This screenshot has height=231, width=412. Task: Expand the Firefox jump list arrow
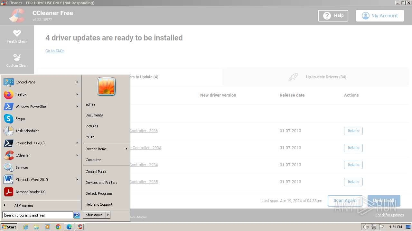point(77,94)
